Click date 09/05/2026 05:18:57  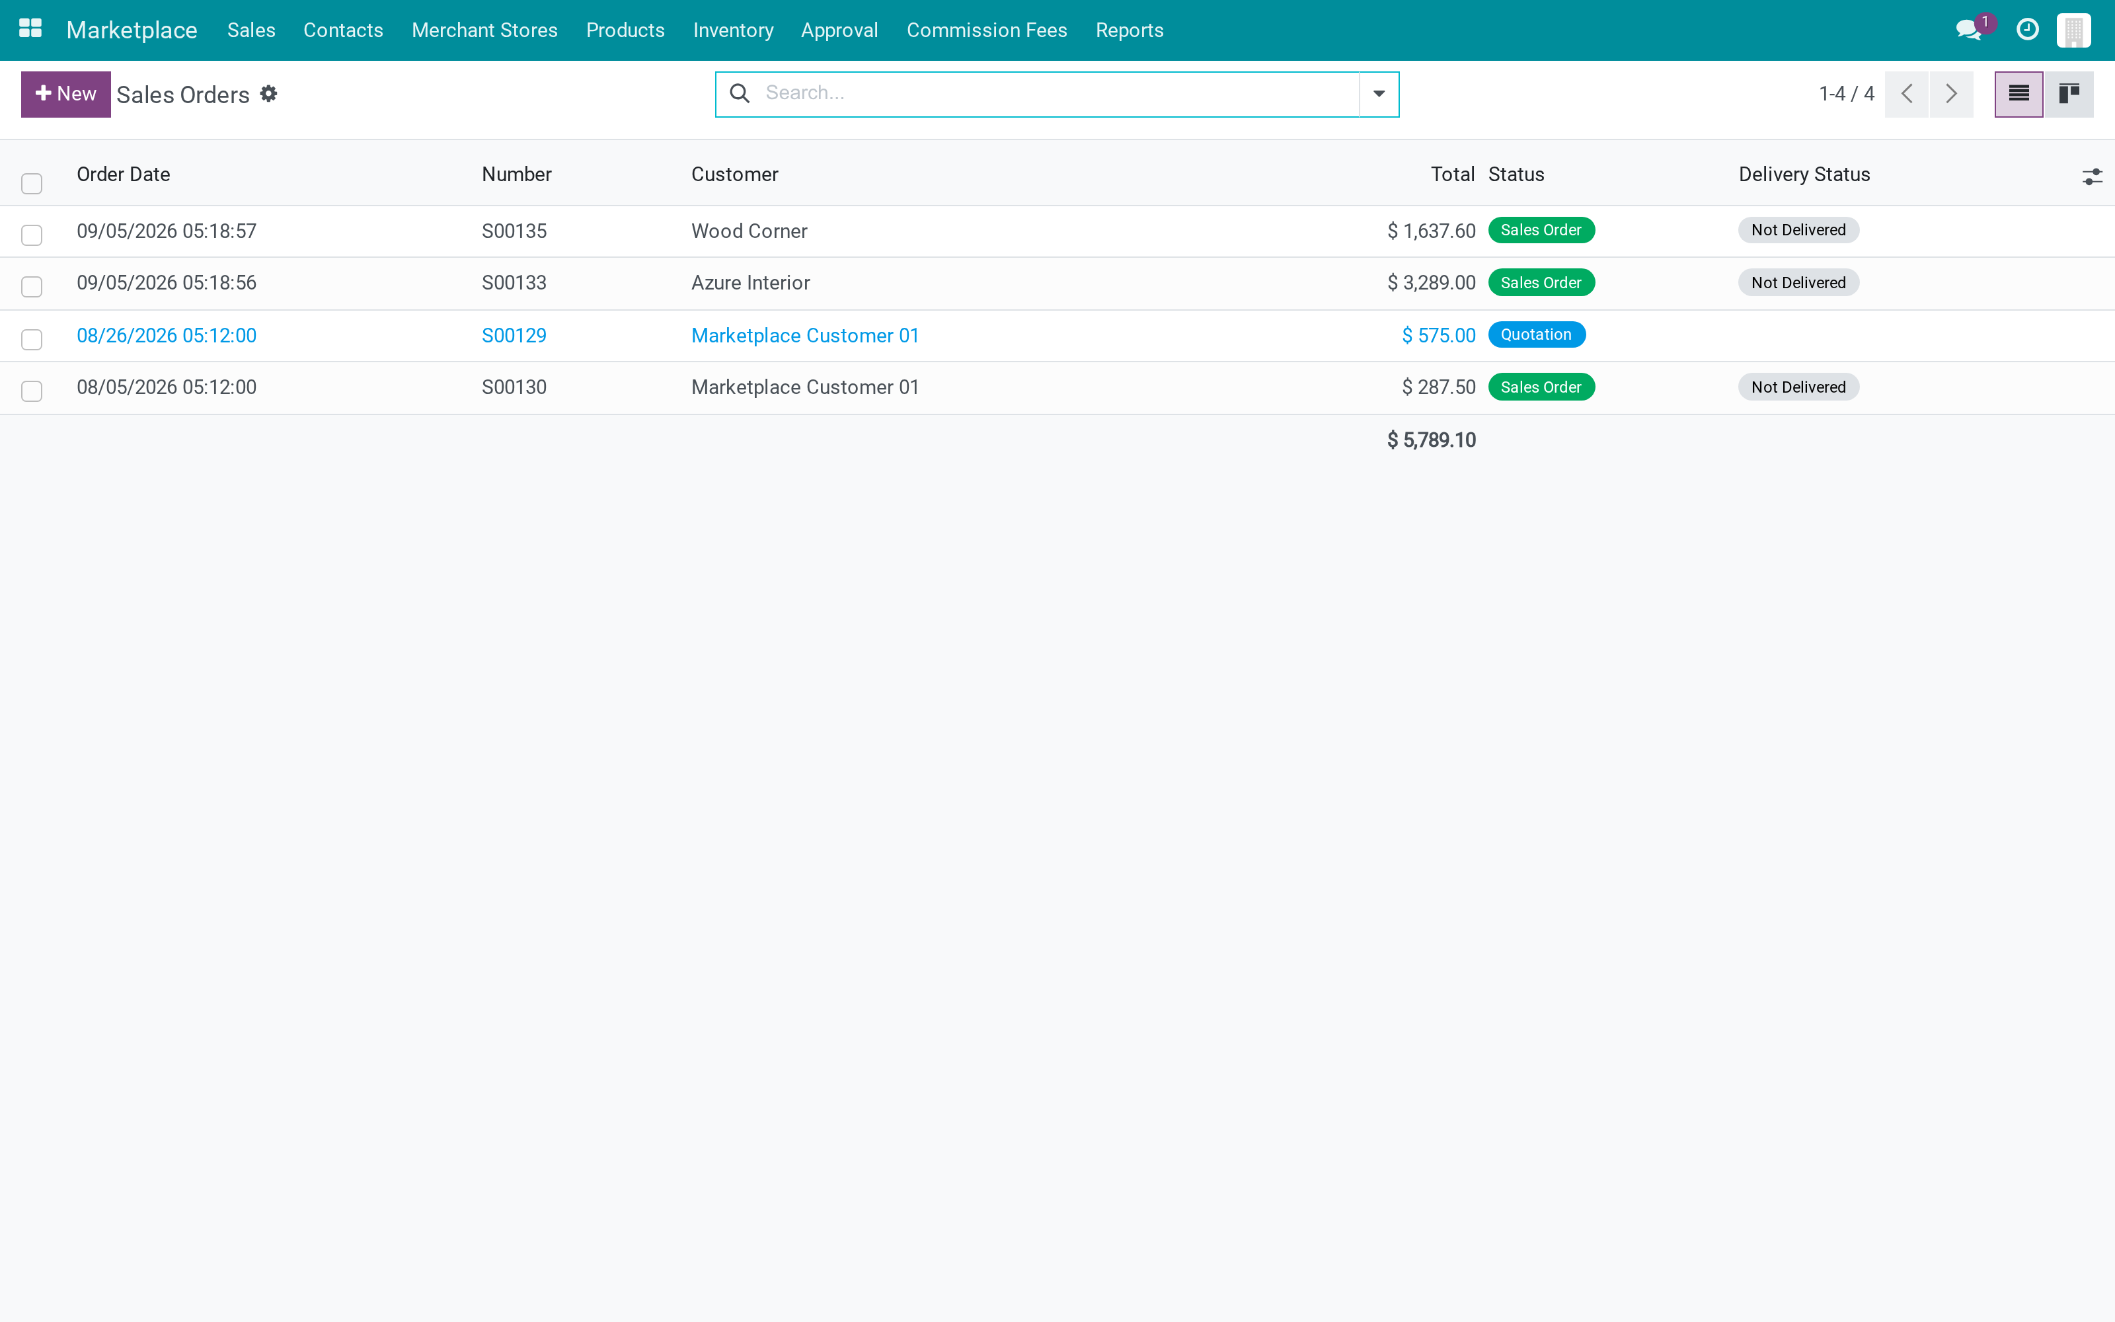(166, 231)
